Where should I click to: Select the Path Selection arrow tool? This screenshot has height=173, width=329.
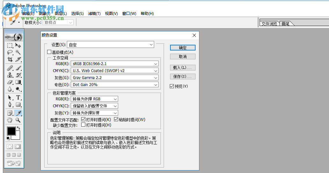pos(10,97)
